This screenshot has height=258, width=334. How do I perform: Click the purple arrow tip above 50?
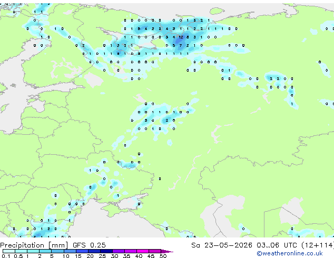coord(167,251)
